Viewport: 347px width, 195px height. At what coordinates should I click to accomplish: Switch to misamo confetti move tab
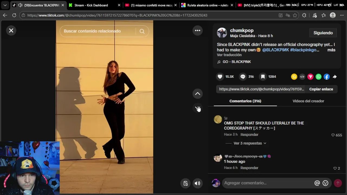[150, 5]
